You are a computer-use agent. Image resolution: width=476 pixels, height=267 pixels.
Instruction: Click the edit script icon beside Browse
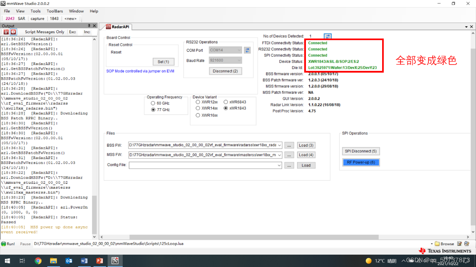(459, 244)
